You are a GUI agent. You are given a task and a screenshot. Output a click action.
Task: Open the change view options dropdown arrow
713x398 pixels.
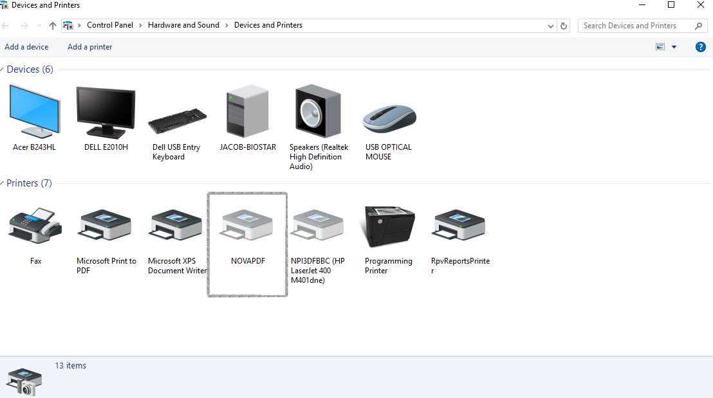674,47
